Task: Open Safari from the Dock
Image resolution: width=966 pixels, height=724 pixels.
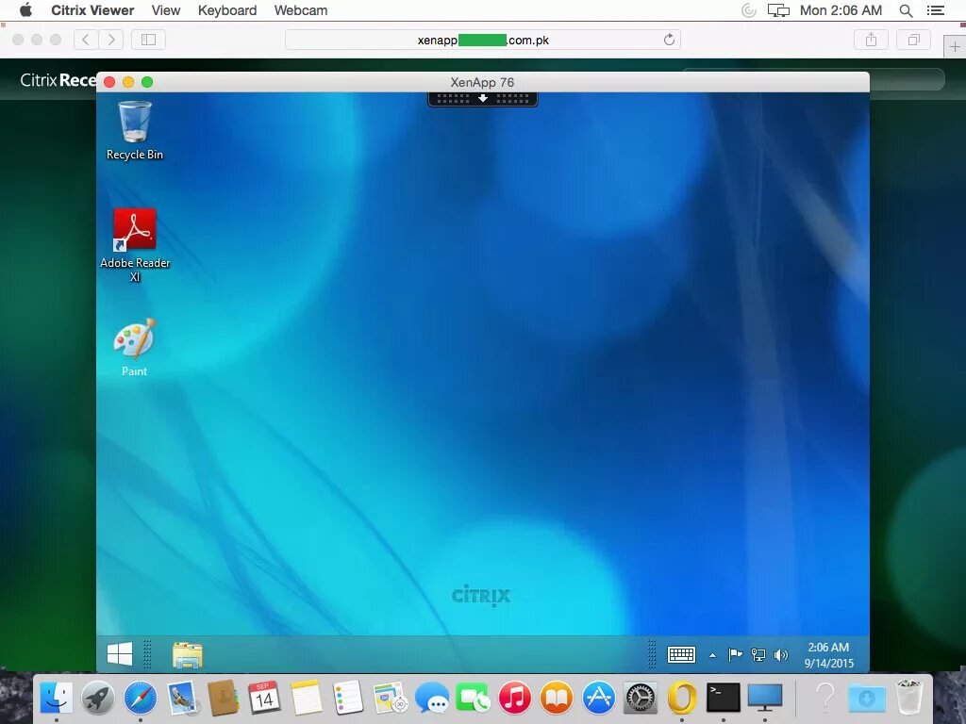Action: pos(140,698)
